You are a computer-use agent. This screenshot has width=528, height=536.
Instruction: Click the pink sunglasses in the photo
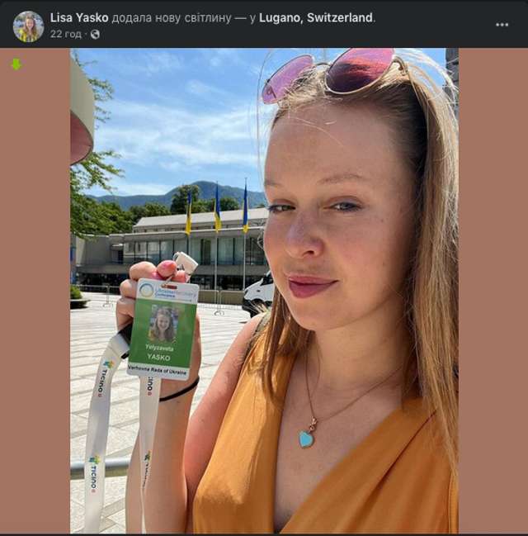click(330, 74)
